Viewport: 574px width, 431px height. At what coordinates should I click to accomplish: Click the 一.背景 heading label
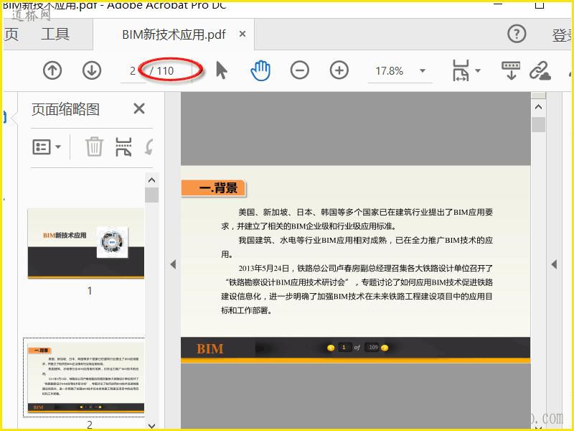click(213, 188)
